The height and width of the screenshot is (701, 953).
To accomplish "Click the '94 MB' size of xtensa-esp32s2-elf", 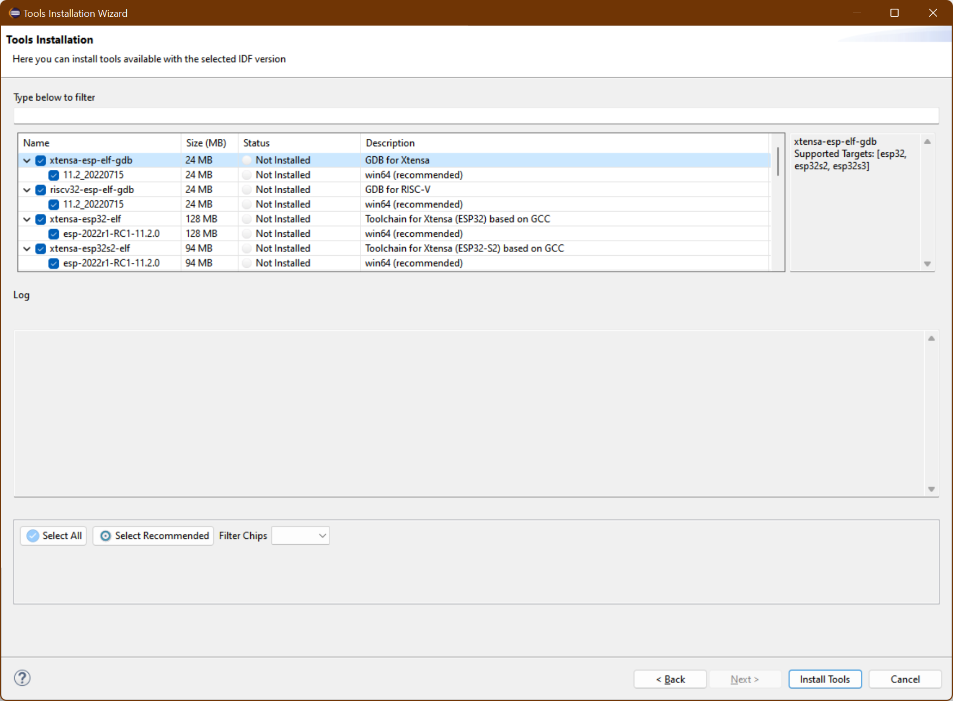I will click(x=199, y=248).
